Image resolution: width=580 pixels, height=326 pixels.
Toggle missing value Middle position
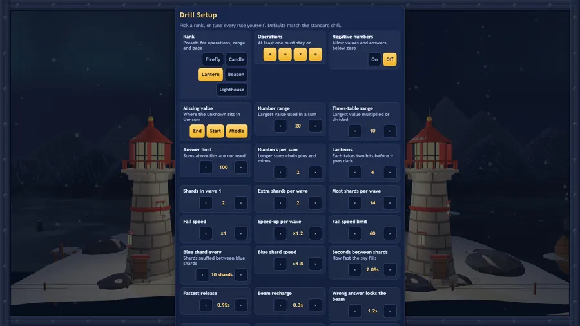click(237, 131)
